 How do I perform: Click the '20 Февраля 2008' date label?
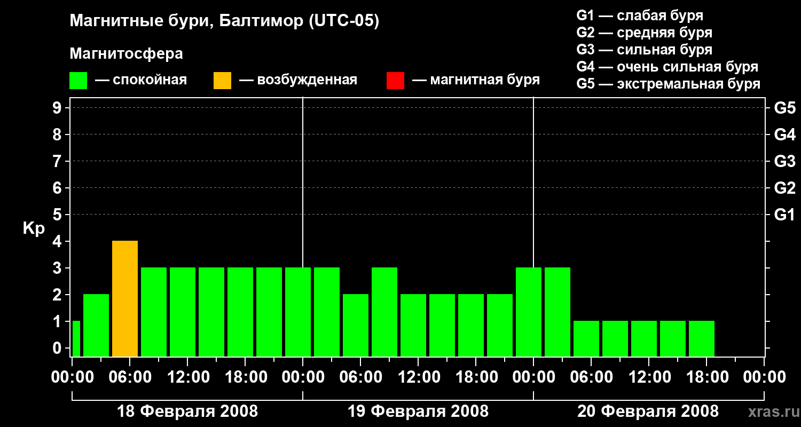coord(648,412)
